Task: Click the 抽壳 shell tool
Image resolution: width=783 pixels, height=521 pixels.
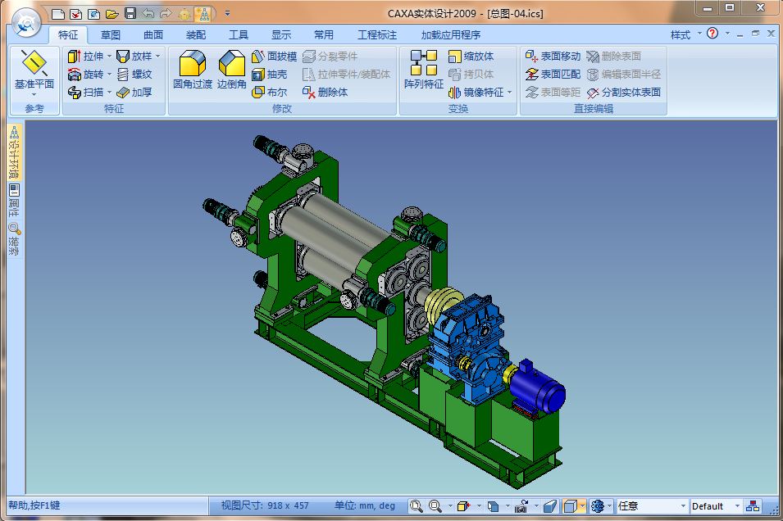Action: click(269, 75)
